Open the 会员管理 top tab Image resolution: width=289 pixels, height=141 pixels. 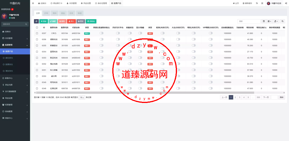tap(71, 3)
